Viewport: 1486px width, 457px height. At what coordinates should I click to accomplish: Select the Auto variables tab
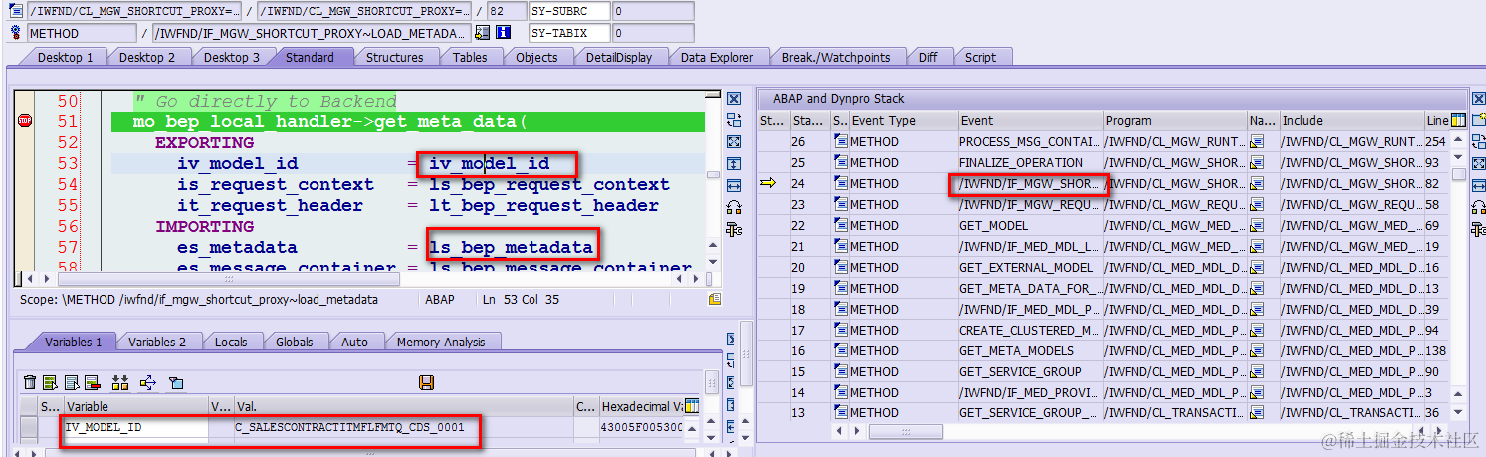pyautogui.click(x=355, y=342)
